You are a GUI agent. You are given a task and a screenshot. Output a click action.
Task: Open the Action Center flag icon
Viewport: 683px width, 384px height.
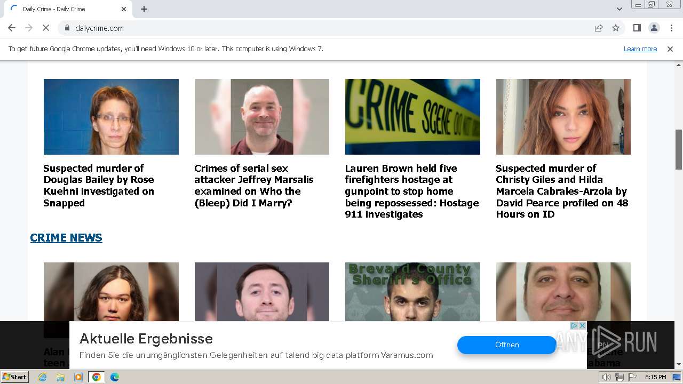pos(632,377)
